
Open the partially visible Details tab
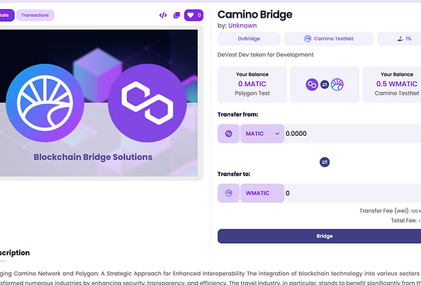pos(6,16)
